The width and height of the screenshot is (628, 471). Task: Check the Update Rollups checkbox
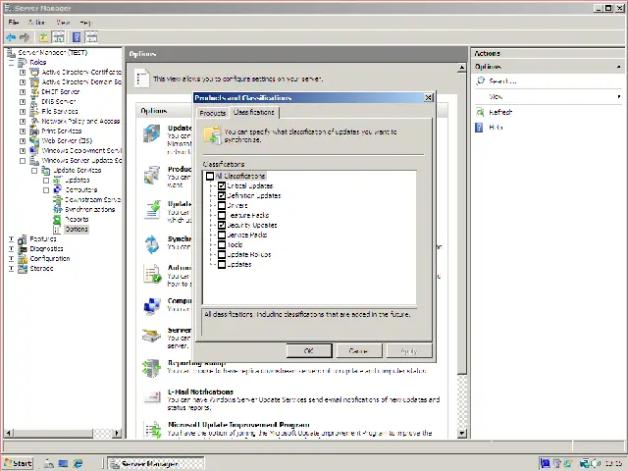coord(222,254)
